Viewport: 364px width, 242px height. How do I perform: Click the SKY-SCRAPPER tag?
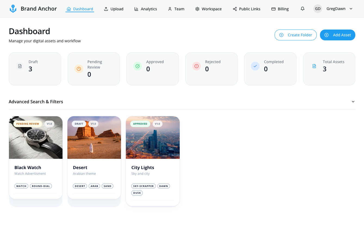pyautogui.click(x=144, y=186)
